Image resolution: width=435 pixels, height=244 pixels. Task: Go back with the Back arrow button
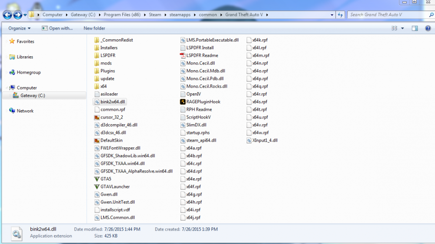[x=7, y=15]
